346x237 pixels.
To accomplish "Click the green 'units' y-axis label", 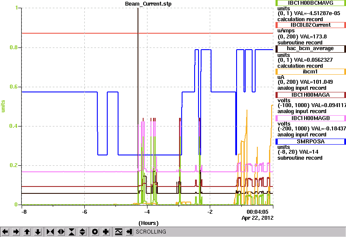I will tap(3, 106).
